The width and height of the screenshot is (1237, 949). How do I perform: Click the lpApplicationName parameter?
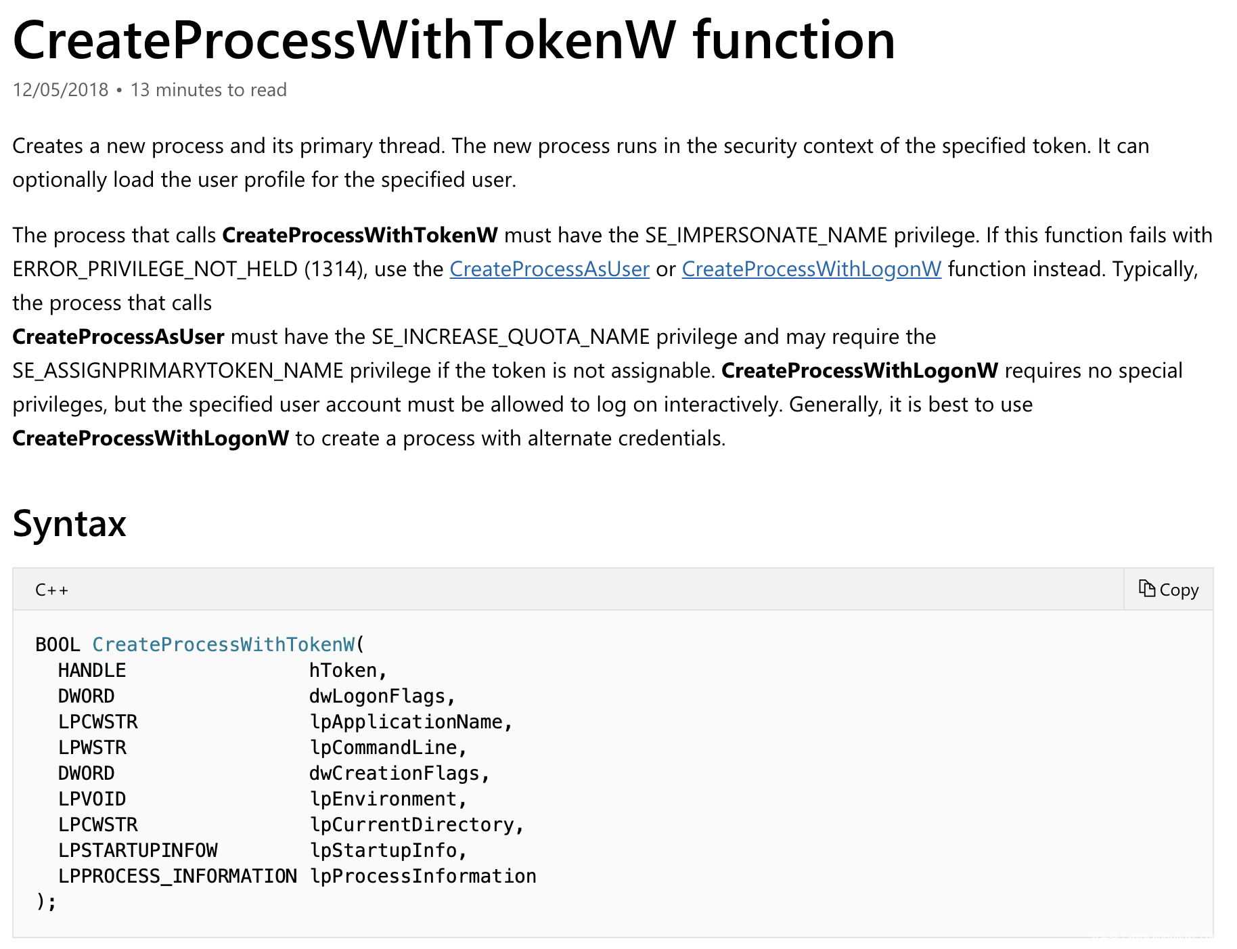[406, 722]
